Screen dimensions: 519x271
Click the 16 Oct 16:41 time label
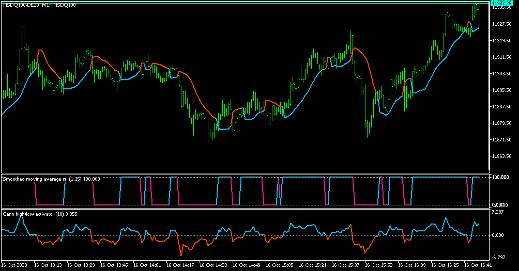[x=478, y=265]
